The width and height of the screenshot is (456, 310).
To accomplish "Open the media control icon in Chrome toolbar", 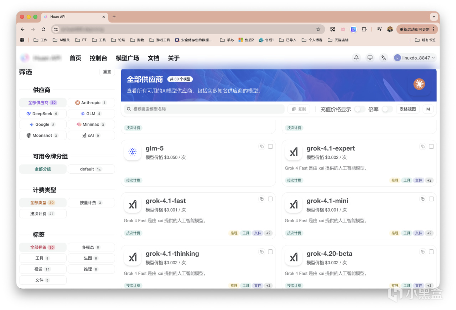I will tap(380, 29).
